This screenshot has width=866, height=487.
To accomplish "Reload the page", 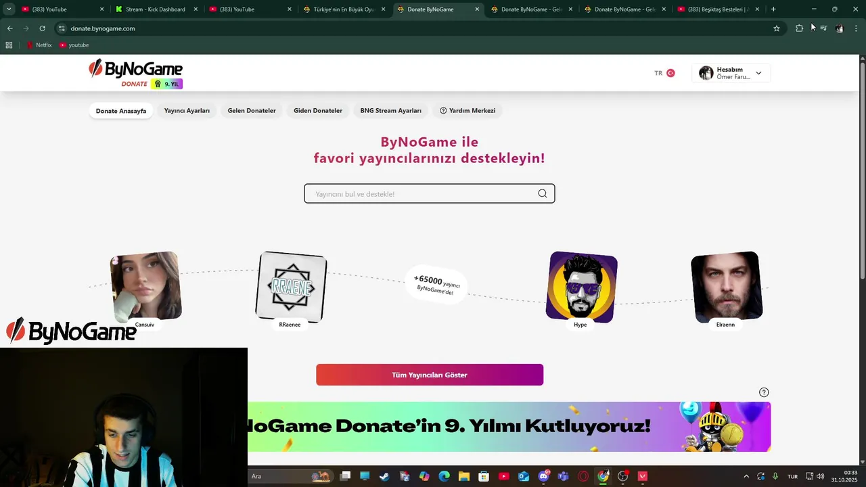I will tap(42, 28).
